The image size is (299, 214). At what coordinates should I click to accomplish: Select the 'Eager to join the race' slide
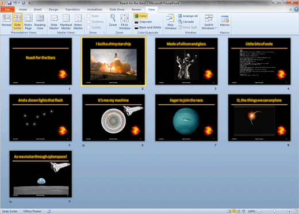coord(186,118)
